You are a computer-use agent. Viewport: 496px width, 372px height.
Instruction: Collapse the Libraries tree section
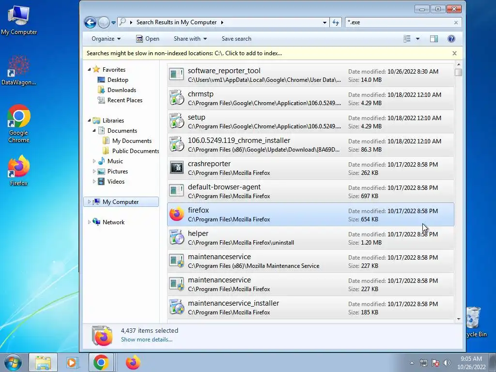pyautogui.click(x=89, y=121)
